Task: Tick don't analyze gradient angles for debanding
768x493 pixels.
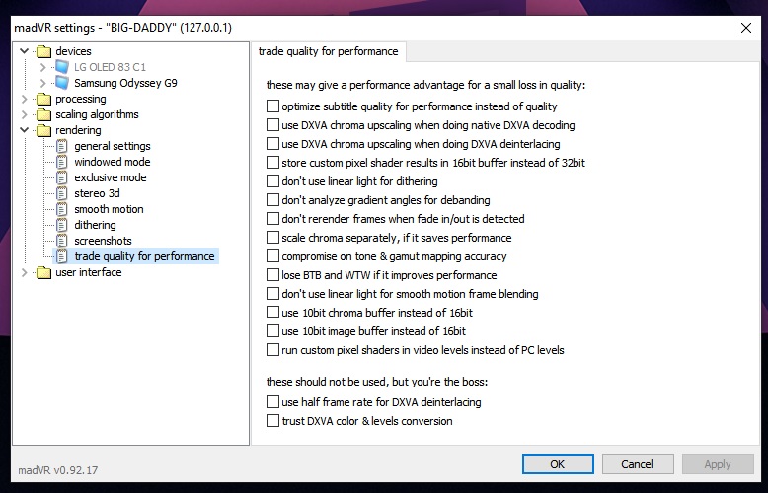Action: pos(272,199)
